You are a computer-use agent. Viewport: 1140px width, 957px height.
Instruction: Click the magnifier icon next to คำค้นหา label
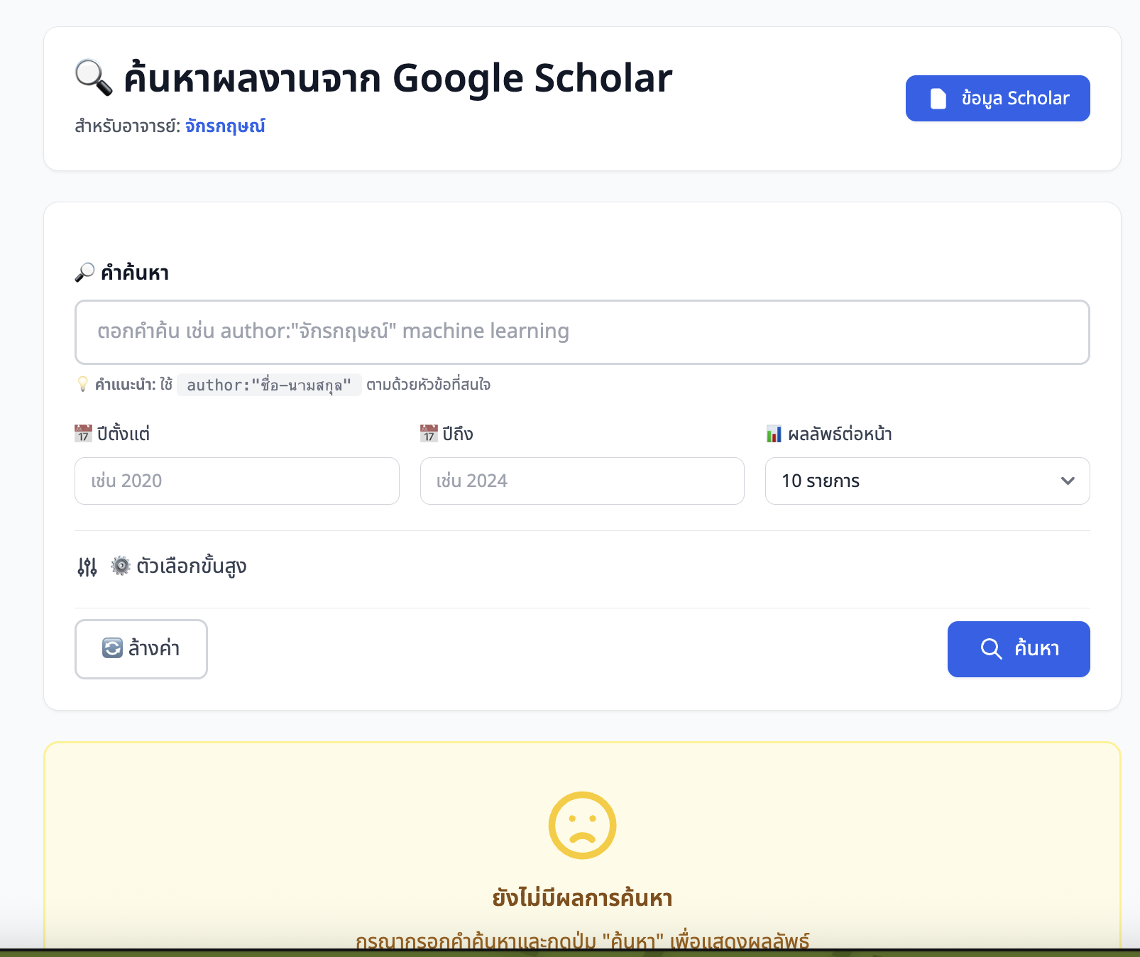tap(84, 271)
